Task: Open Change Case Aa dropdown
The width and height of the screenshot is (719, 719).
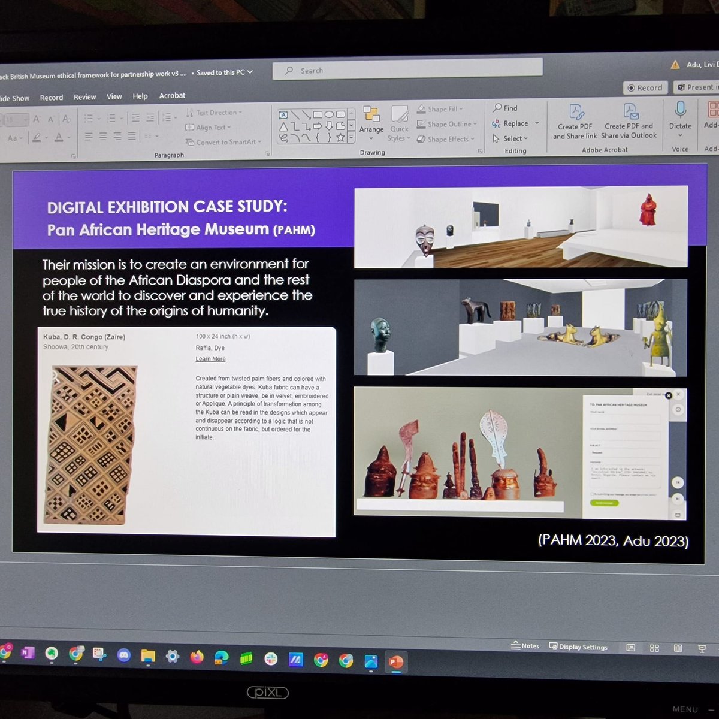Action: tap(14, 138)
